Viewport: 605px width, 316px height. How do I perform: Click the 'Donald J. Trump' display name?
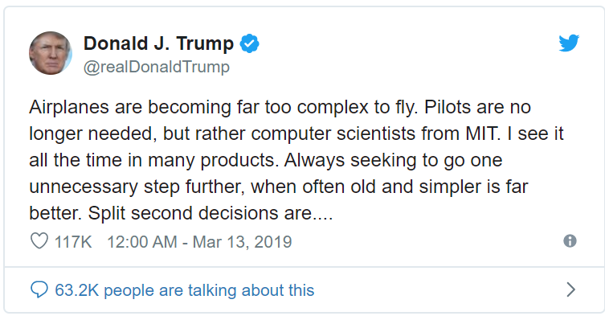(x=158, y=43)
